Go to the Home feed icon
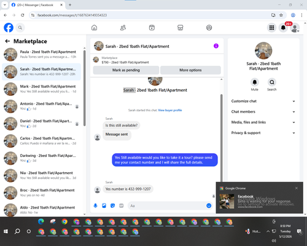Image resolution: width=307 pixels, height=246 pixels. 94,28
